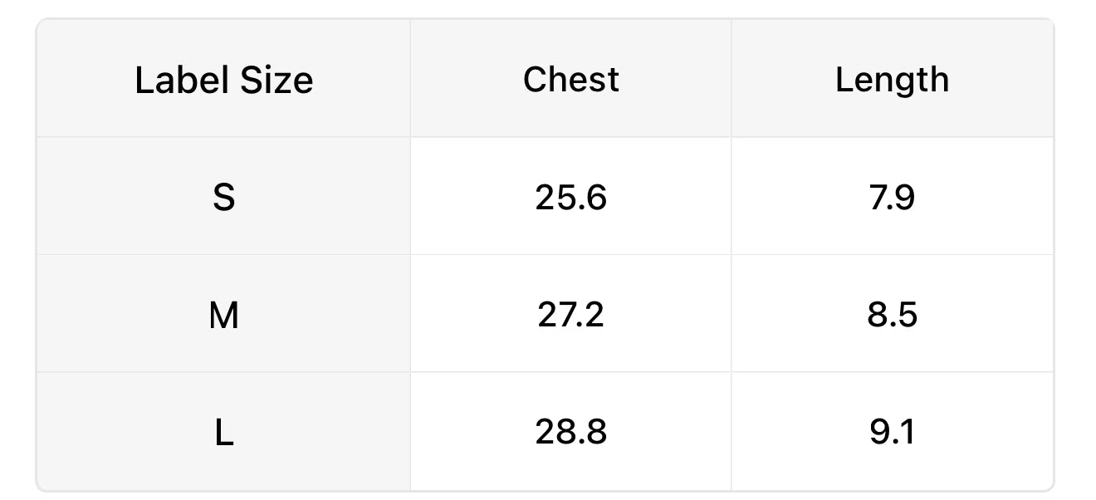The height and width of the screenshot is (500, 1096).
Task: Pick the chest measurement for size Small
Action: click(x=570, y=198)
